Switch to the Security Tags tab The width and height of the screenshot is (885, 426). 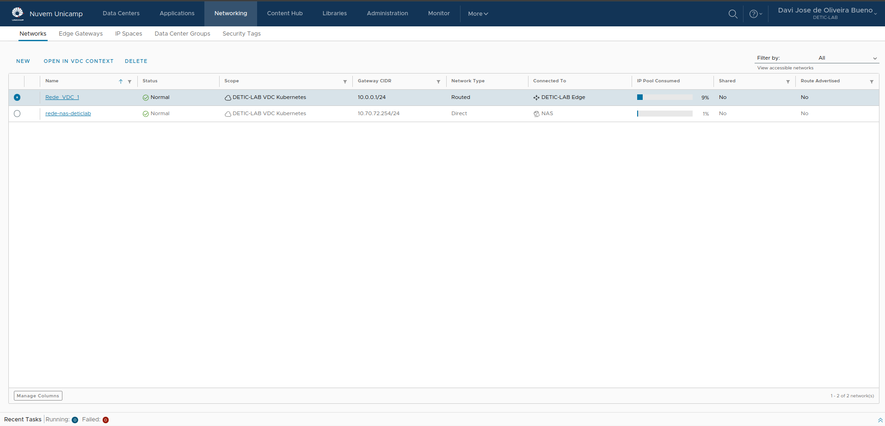242,34
